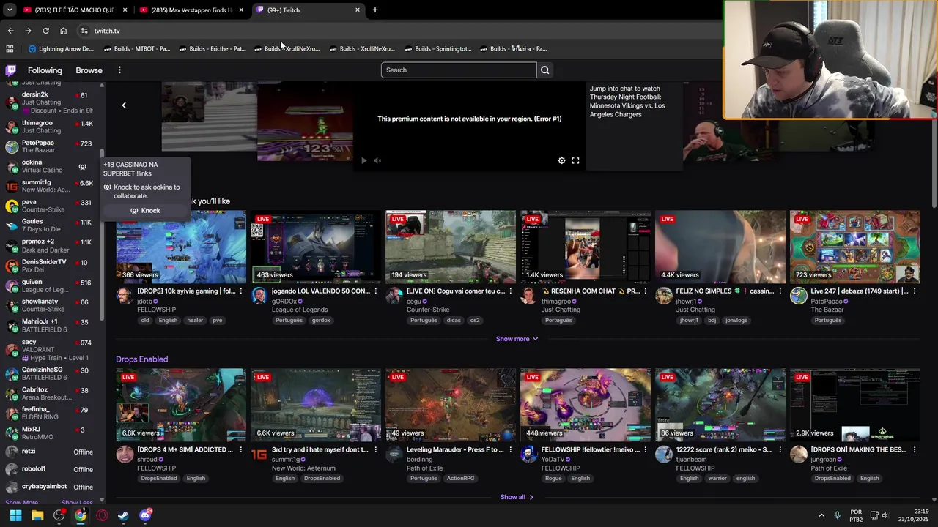Click the Knock button for ookina
938x527 pixels.
click(x=145, y=211)
